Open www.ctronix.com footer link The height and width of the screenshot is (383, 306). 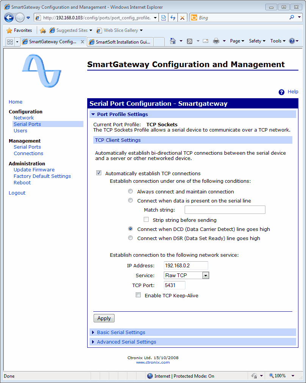click(153, 363)
